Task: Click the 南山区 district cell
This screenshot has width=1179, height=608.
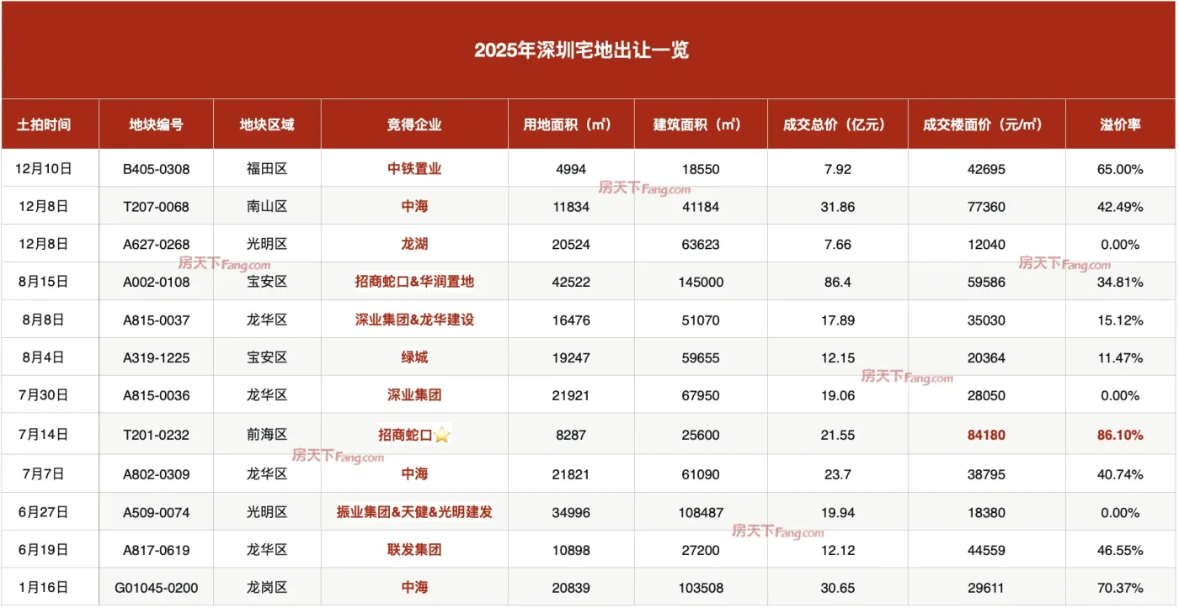Action: [x=267, y=207]
